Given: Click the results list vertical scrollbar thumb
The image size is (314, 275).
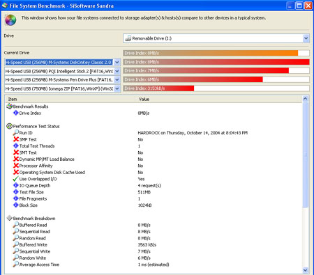Looking at the screenshot, I should pos(306,155).
